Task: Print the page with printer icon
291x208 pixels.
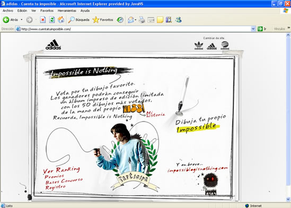Action: [142, 20]
